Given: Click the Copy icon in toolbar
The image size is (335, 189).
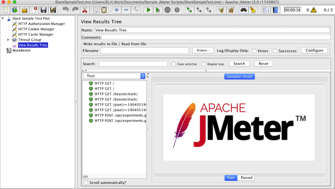Looking at the screenshot, I should [x=94, y=10].
